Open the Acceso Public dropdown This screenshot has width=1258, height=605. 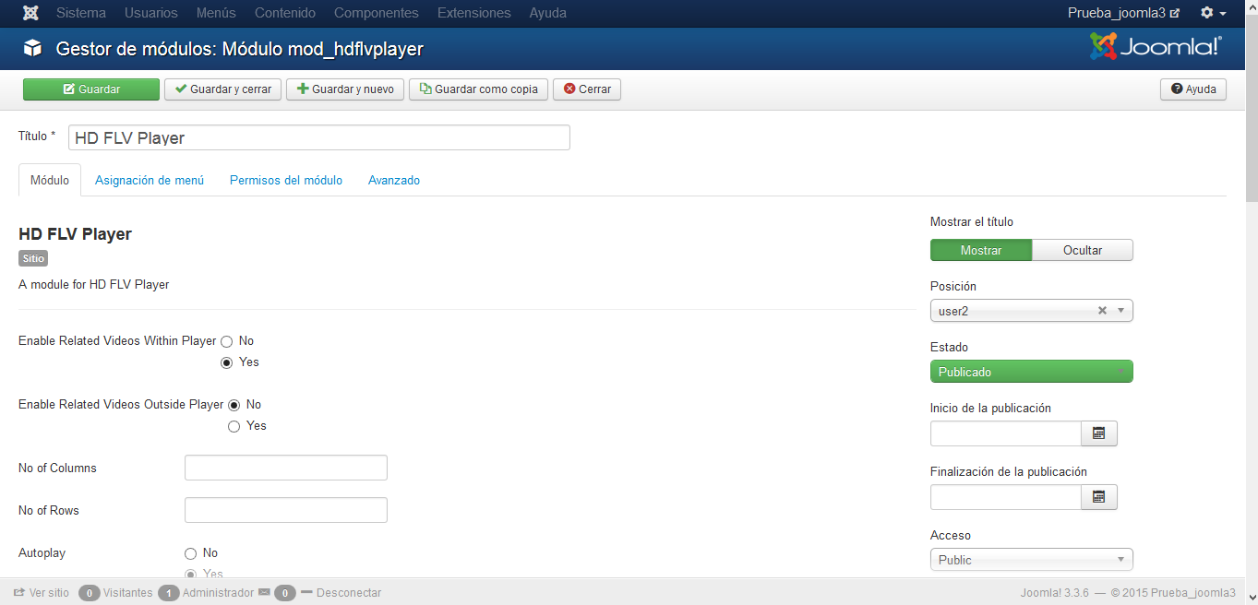1031,560
